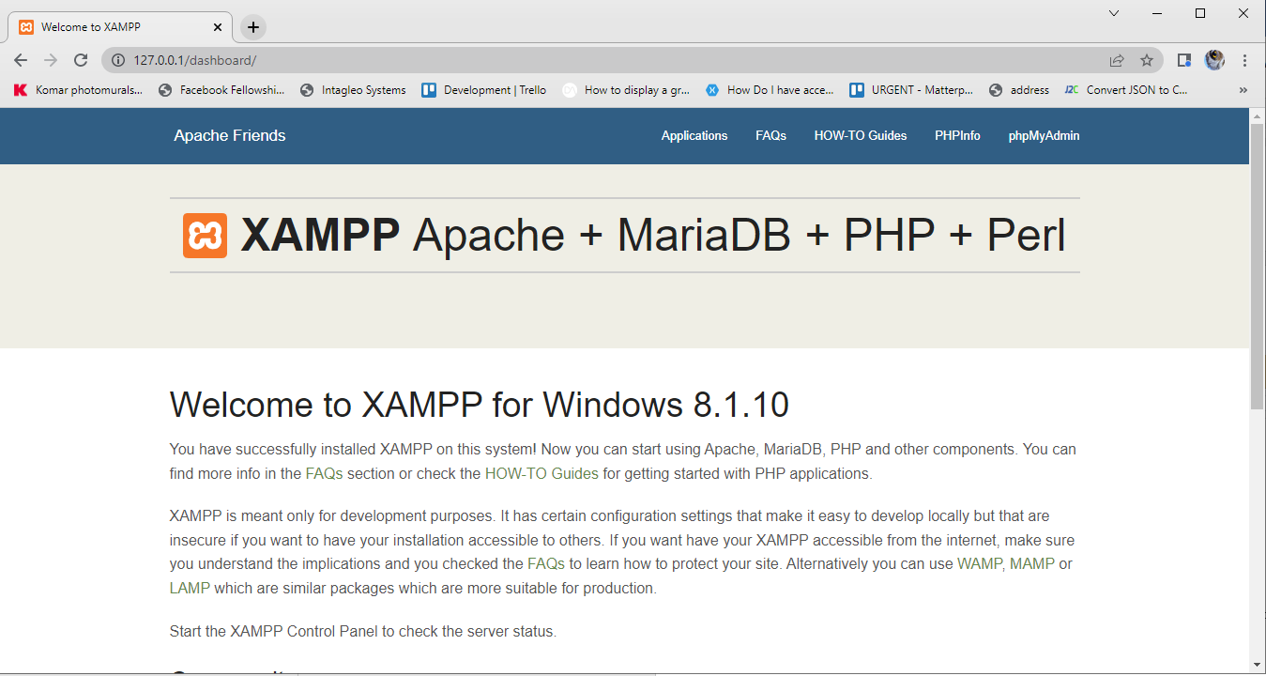Open phpMyAdmin in the navigation bar
1266x676 pixels.
click(1044, 136)
